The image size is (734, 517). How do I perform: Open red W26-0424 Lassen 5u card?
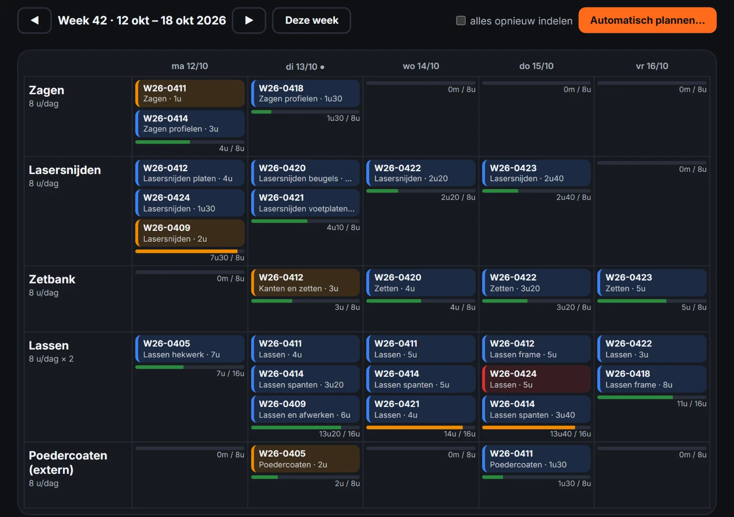[x=536, y=379]
